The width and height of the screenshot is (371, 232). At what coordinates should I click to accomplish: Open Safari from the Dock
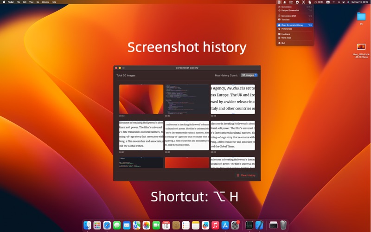107,226
